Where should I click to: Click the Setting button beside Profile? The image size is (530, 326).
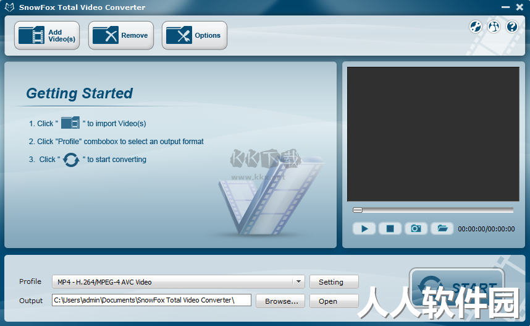(334, 281)
